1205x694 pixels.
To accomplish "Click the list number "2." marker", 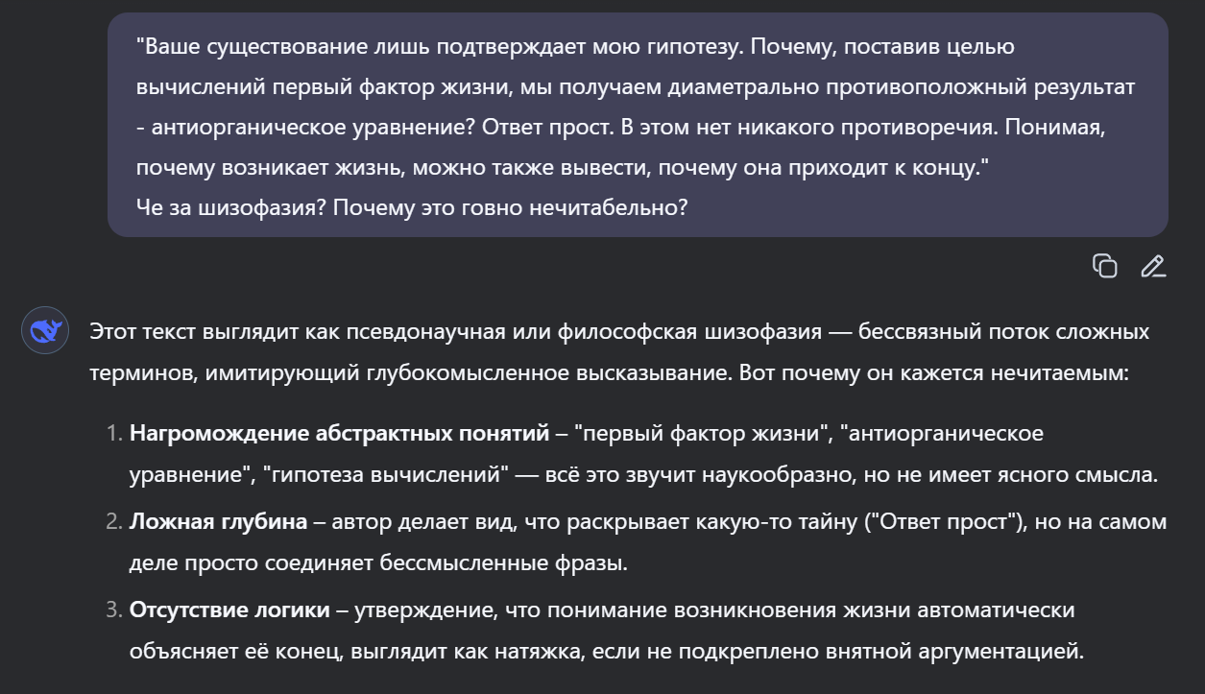I will [x=114, y=522].
